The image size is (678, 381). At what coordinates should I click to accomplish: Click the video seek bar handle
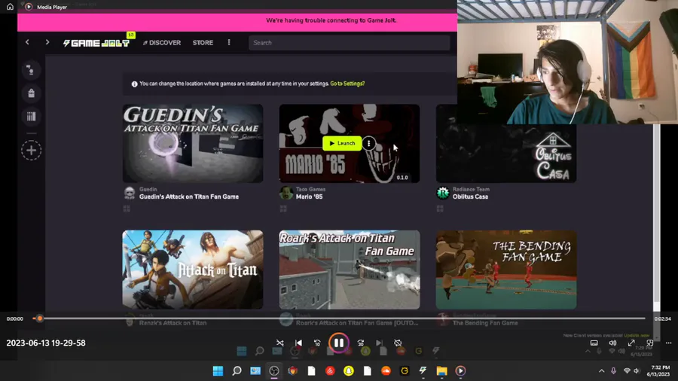tap(39, 319)
